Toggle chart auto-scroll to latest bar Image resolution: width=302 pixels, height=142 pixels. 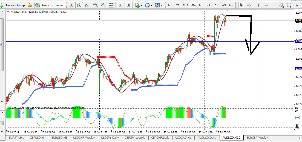pyautogui.click(x=120, y=5)
